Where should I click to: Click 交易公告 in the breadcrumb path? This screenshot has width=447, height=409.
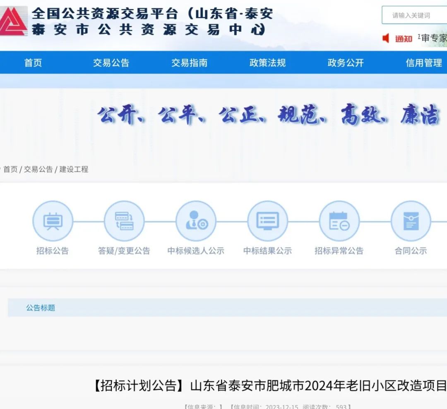pos(38,169)
